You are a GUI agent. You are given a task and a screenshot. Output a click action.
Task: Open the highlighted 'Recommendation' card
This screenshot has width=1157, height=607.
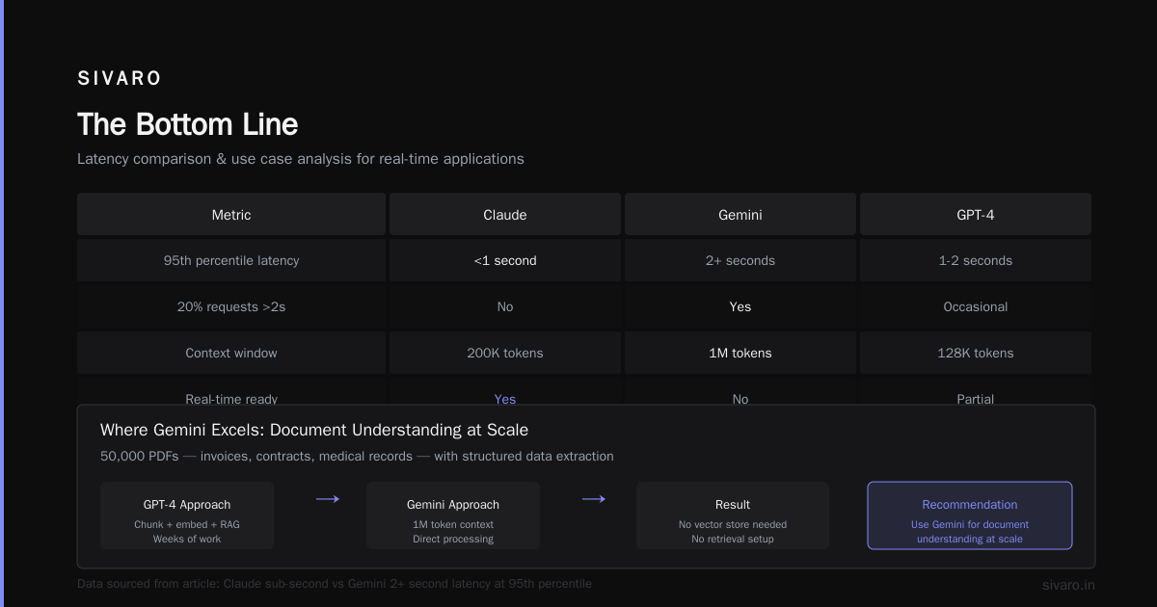coord(970,515)
